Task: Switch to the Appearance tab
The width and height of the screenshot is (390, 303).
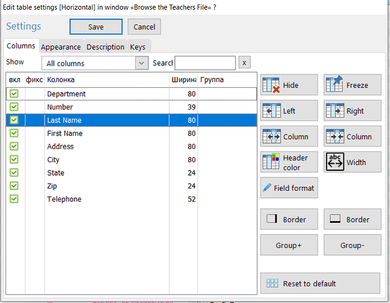Action: [x=61, y=47]
